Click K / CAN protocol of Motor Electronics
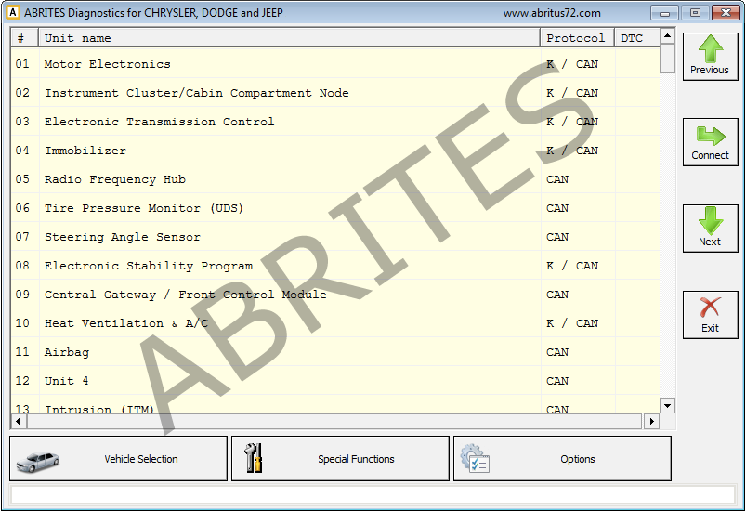 (x=572, y=64)
